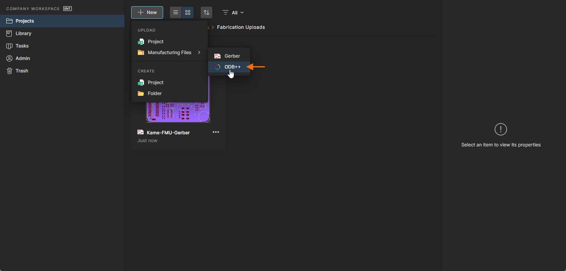Screen dimensions: 566x271
Task: Click the Gerber icon beside Kame-FMU-Gerber
Action: (x=141, y=132)
